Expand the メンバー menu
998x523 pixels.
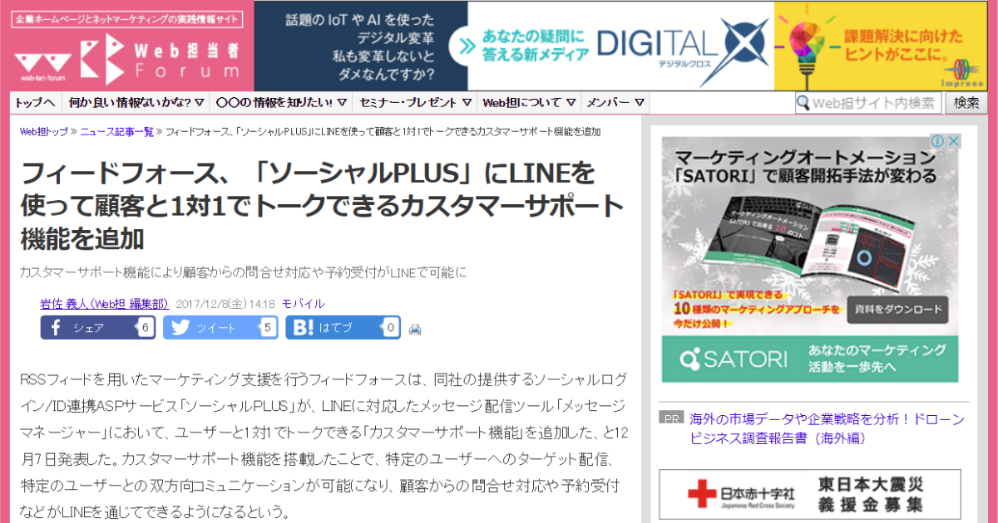[616, 103]
